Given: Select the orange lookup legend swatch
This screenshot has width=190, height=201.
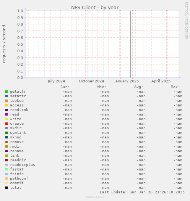Looking at the screenshot, I should pos(6,101).
